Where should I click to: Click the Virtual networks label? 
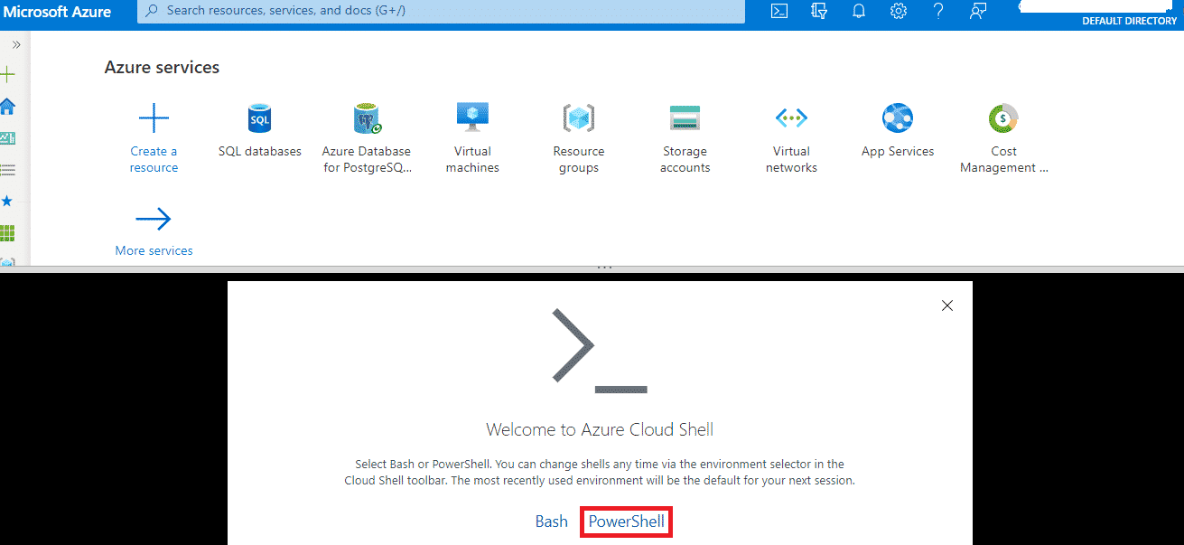pos(791,159)
